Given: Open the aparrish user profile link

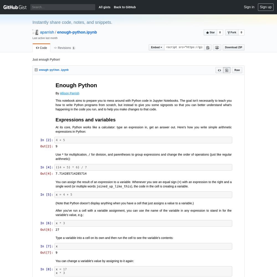Looking at the screenshot, I should point(47,32).
